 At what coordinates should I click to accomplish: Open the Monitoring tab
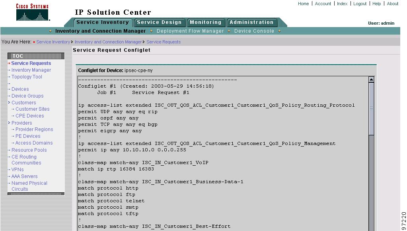(x=206, y=22)
